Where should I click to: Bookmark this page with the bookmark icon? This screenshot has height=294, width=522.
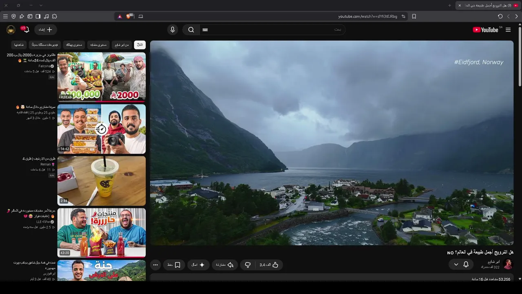coord(414,16)
